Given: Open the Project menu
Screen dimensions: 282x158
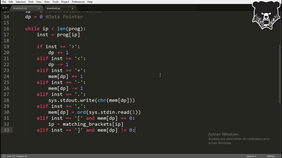Looking at the screenshot, I should click(65, 2).
